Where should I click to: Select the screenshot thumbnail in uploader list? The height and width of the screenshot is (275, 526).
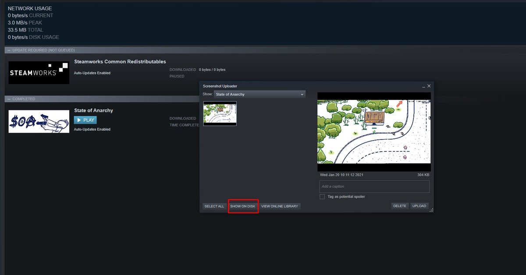(x=220, y=113)
